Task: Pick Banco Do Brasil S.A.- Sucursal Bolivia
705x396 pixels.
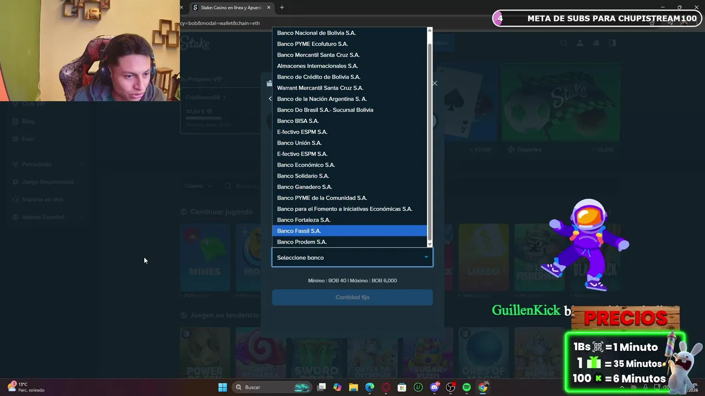Action: click(x=349, y=110)
